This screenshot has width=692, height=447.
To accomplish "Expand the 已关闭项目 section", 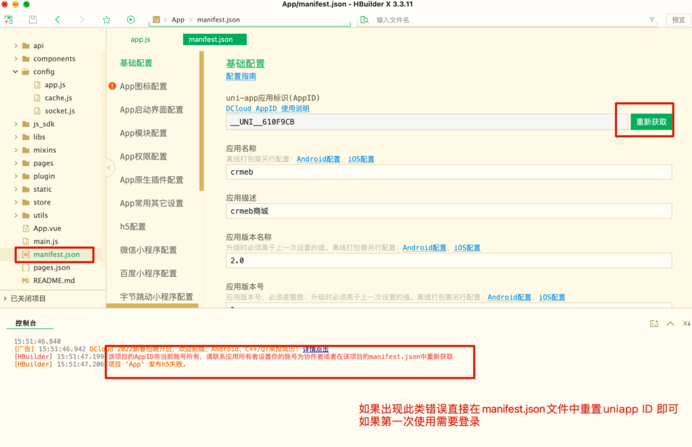I will coord(5,298).
